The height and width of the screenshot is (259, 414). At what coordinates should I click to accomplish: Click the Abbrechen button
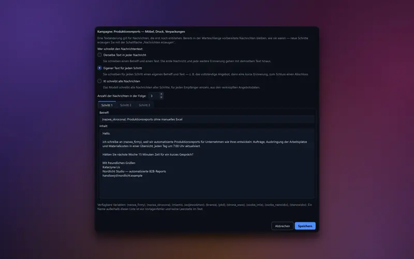pos(282,226)
